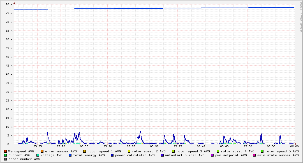The height and width of the screenshot is (163, 303).
Task: Click the blue total_energy AVG legend swatch
Action: [x=70, y=155]
